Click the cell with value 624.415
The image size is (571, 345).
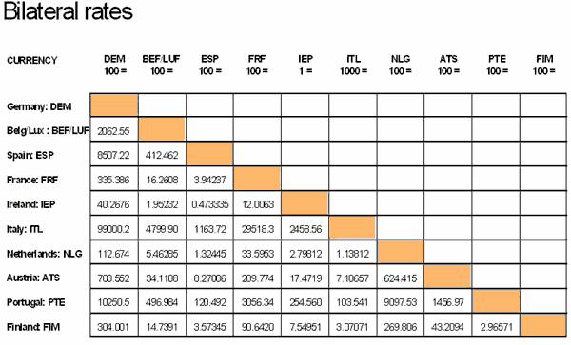pyautogui.click(x=401, y=278)
